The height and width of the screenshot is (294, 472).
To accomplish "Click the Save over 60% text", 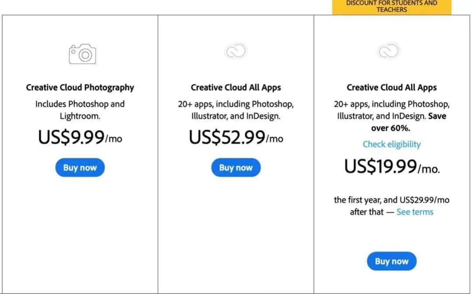I will (x=409, y=122).
